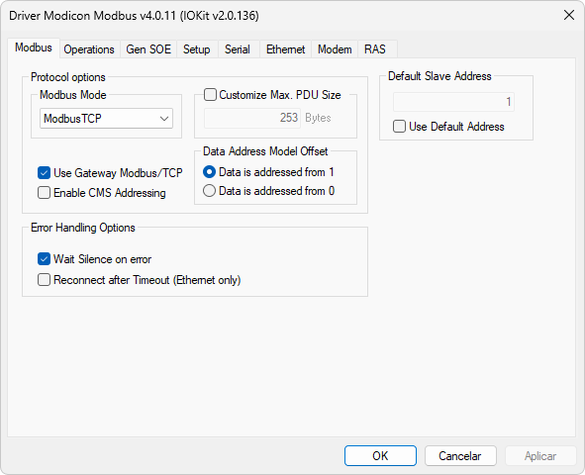This screenshot has height=475, width=585.
Task: Click the Default Slave Address field
Action: coord(453,102)
